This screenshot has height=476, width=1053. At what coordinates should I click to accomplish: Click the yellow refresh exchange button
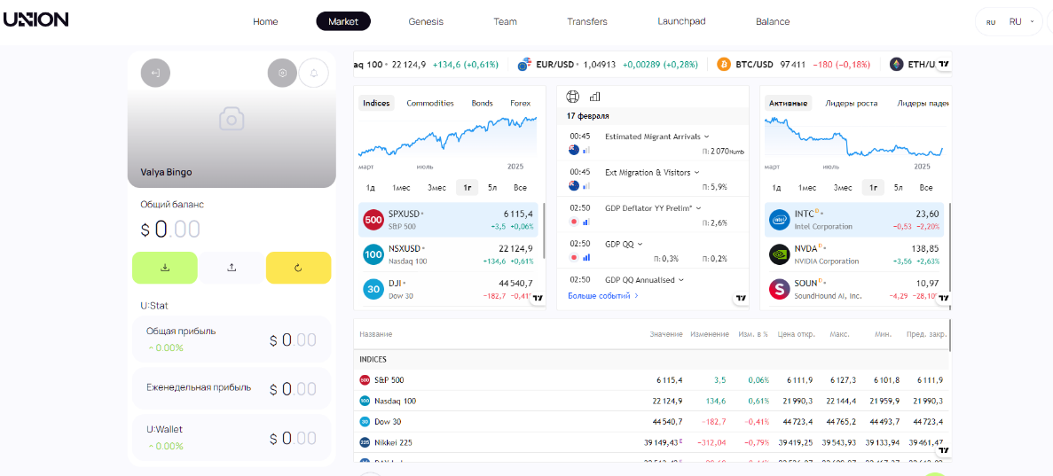298,267
